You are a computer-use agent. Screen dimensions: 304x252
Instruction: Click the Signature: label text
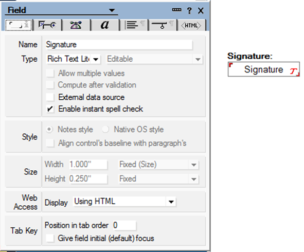pyautogui.click(x=250, y=56)
